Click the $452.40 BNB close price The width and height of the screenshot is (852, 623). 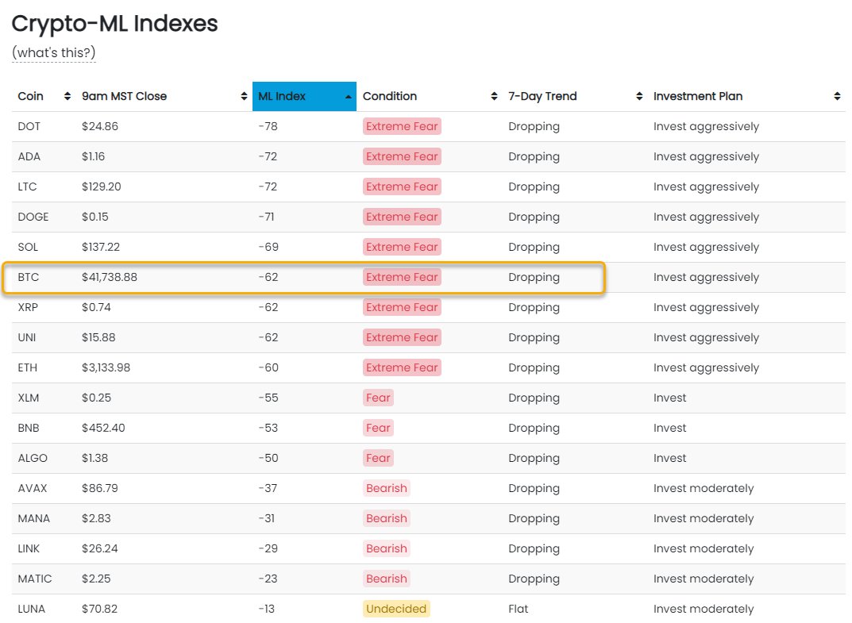click(x=103, y=428)
